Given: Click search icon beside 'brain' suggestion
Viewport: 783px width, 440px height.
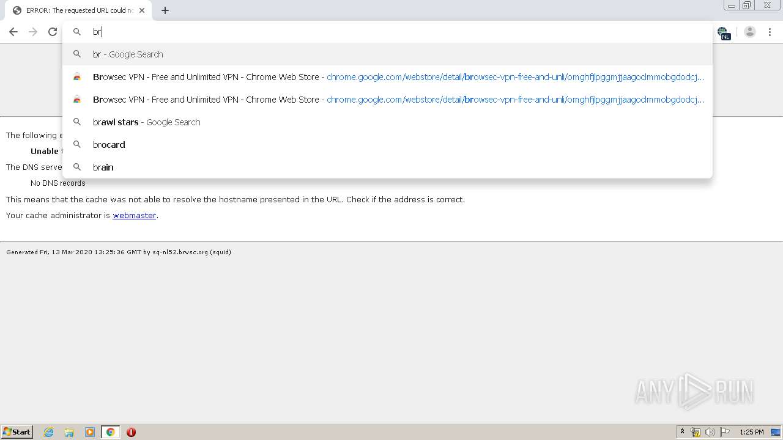Looking at the screenshot, I should pos(77,167).
